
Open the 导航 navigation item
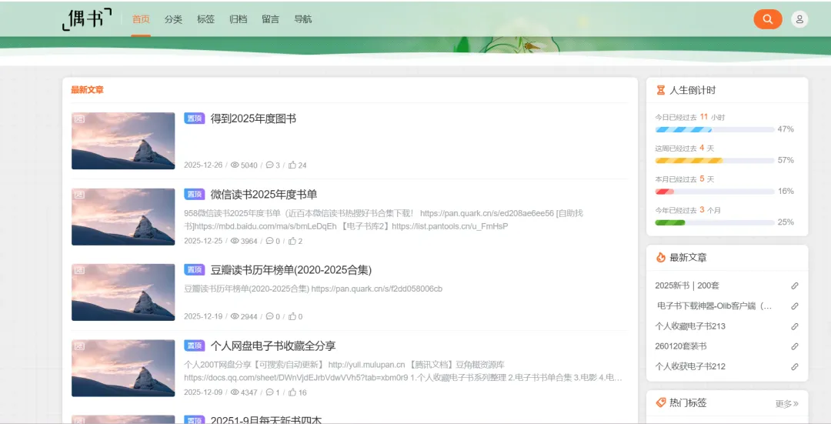302,19
